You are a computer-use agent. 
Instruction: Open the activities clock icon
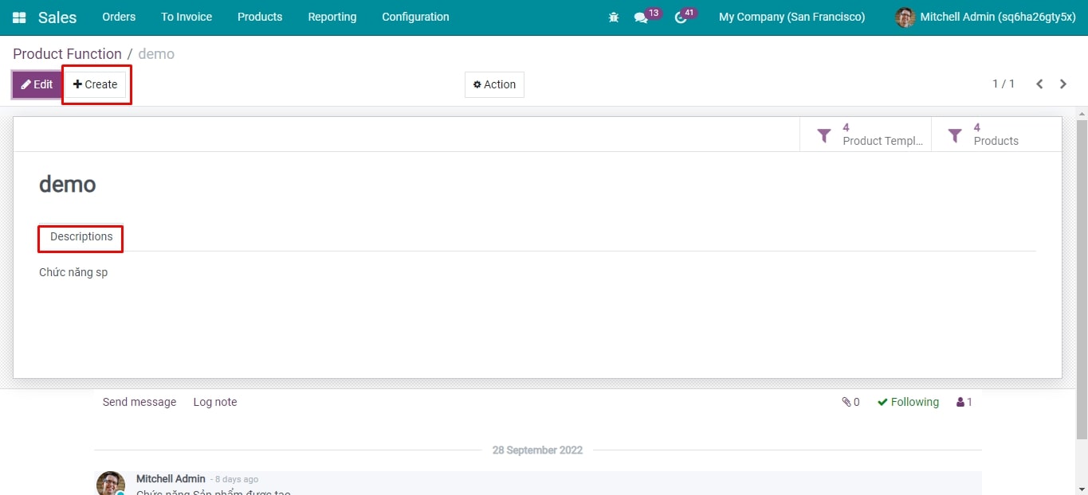[680, 18]
